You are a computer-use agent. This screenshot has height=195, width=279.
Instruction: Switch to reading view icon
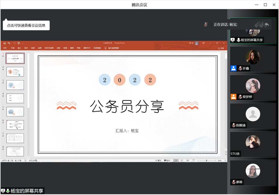[x=188, y=160]
